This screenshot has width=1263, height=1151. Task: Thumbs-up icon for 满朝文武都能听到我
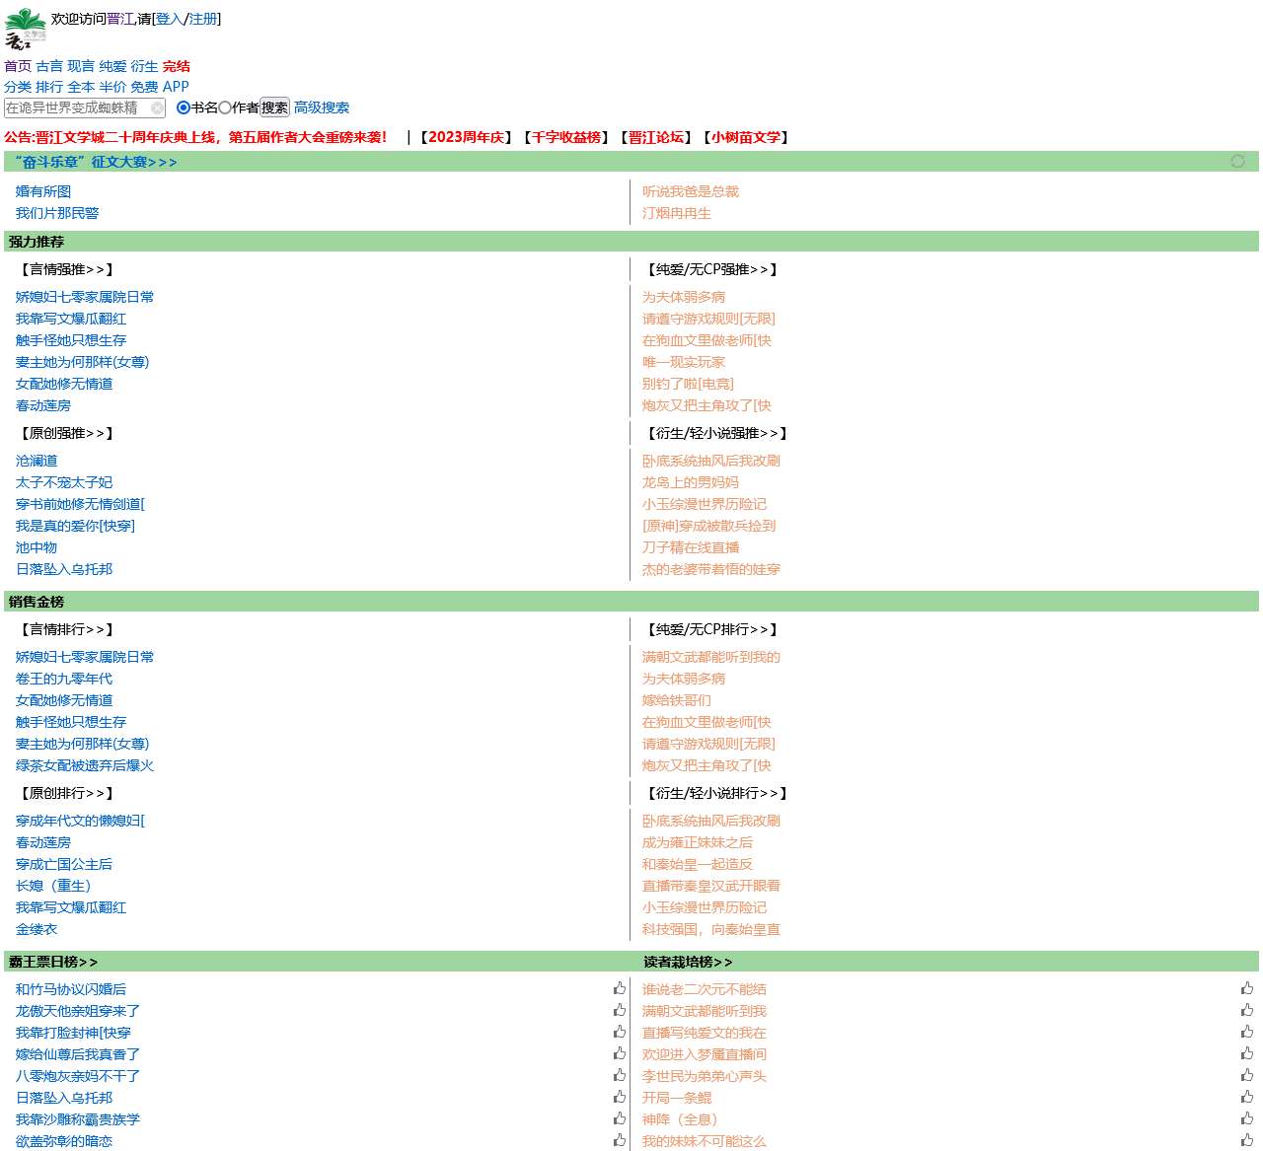click(1247, 1010)
